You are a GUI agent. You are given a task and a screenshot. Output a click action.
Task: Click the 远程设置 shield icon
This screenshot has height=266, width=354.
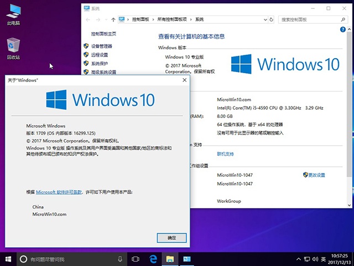[86, 54]
